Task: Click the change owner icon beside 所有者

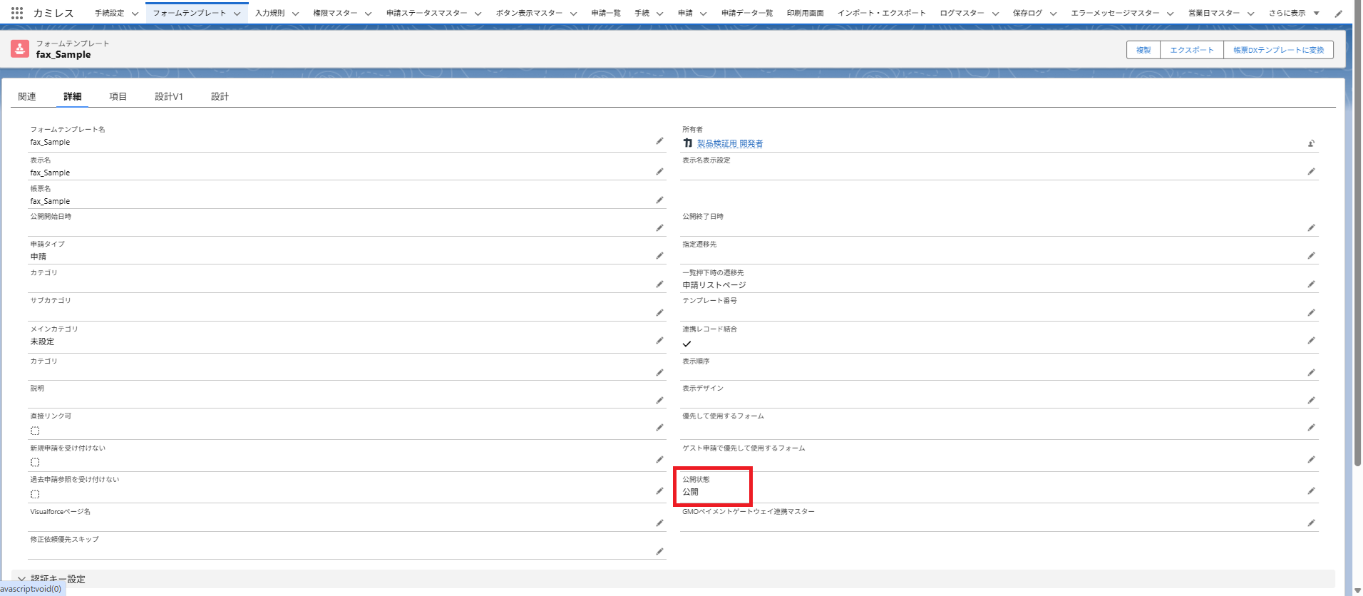Action: click(x=1311, y=143)
